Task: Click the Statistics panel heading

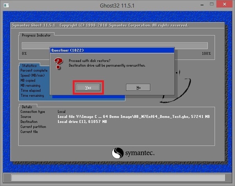Action: (x=29, y=66)
